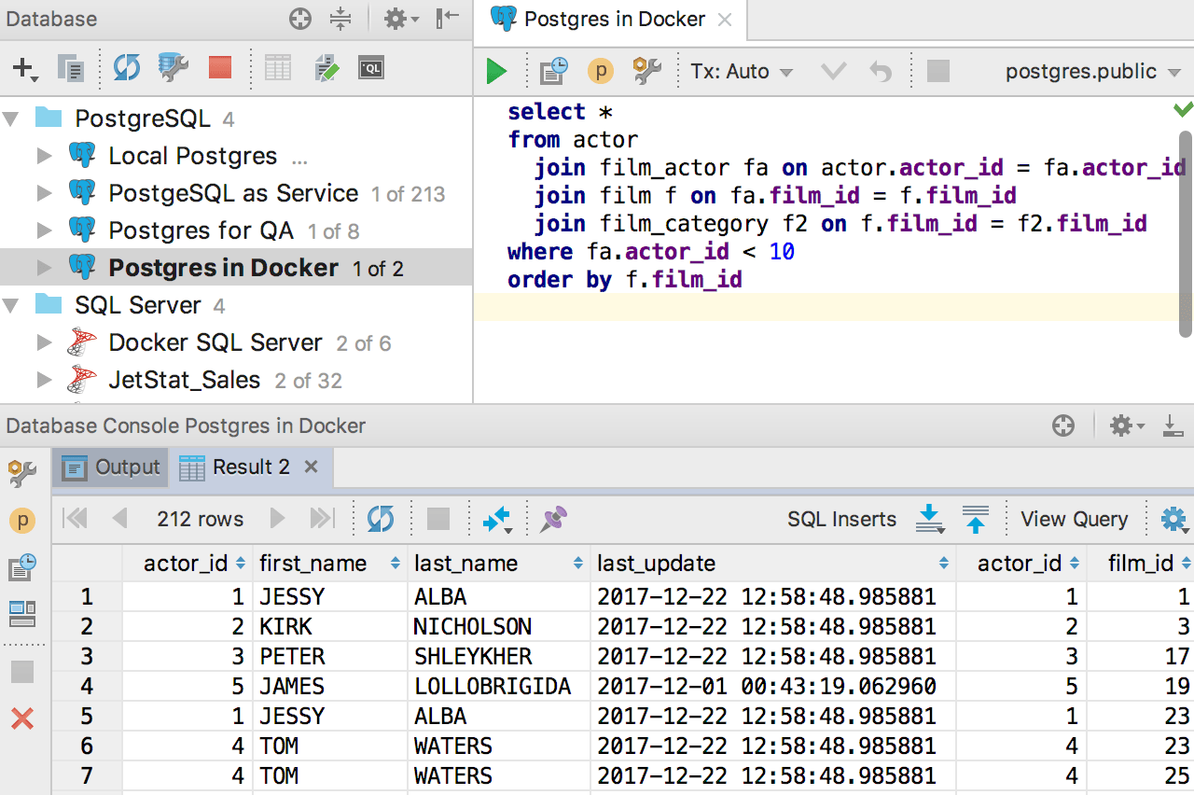
Task: Click the Export data download icon
Action: 930,519
